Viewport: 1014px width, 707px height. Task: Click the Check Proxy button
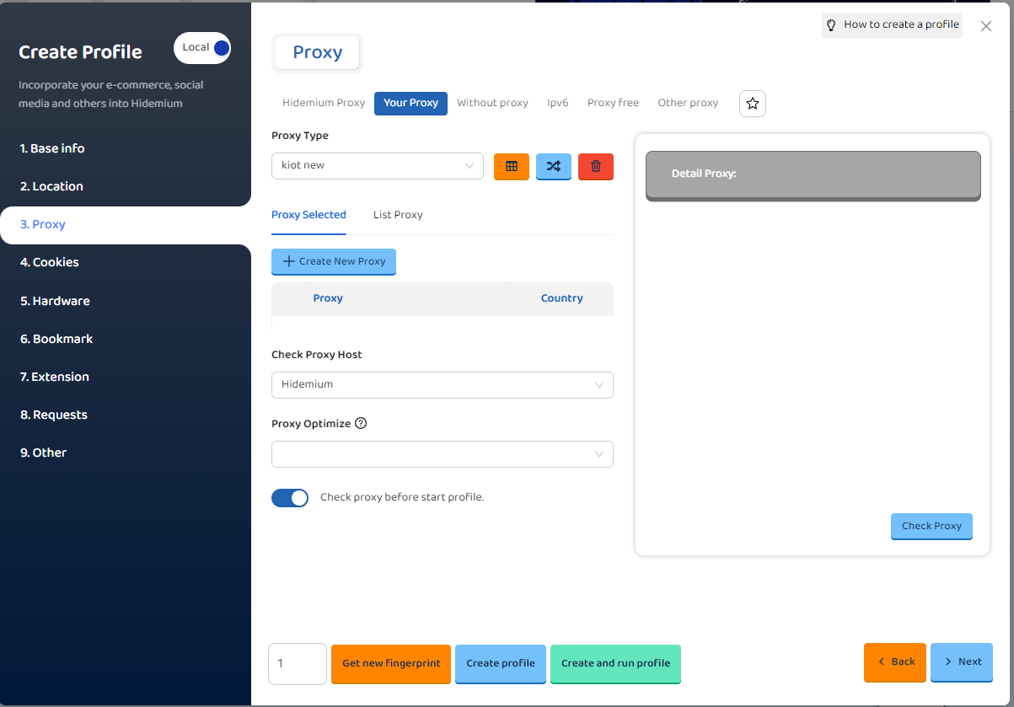(x=931, y=526)
